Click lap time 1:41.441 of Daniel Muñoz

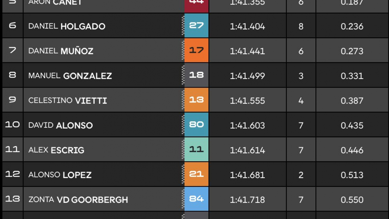tap(247, 51)
